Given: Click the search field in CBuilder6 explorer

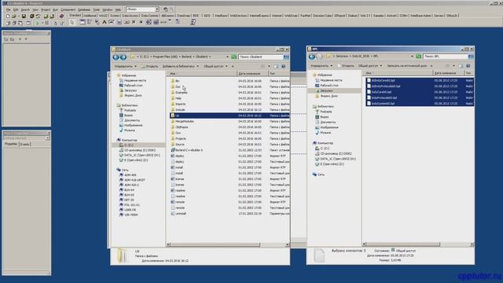Looking at the screenshot, I should [261, 57].
